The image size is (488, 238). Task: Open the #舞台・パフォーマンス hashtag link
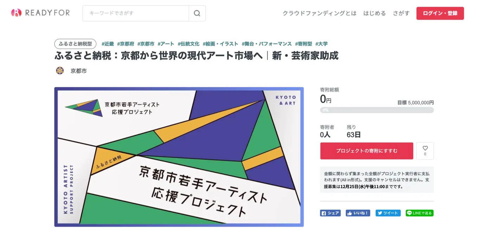pos(266,44)
